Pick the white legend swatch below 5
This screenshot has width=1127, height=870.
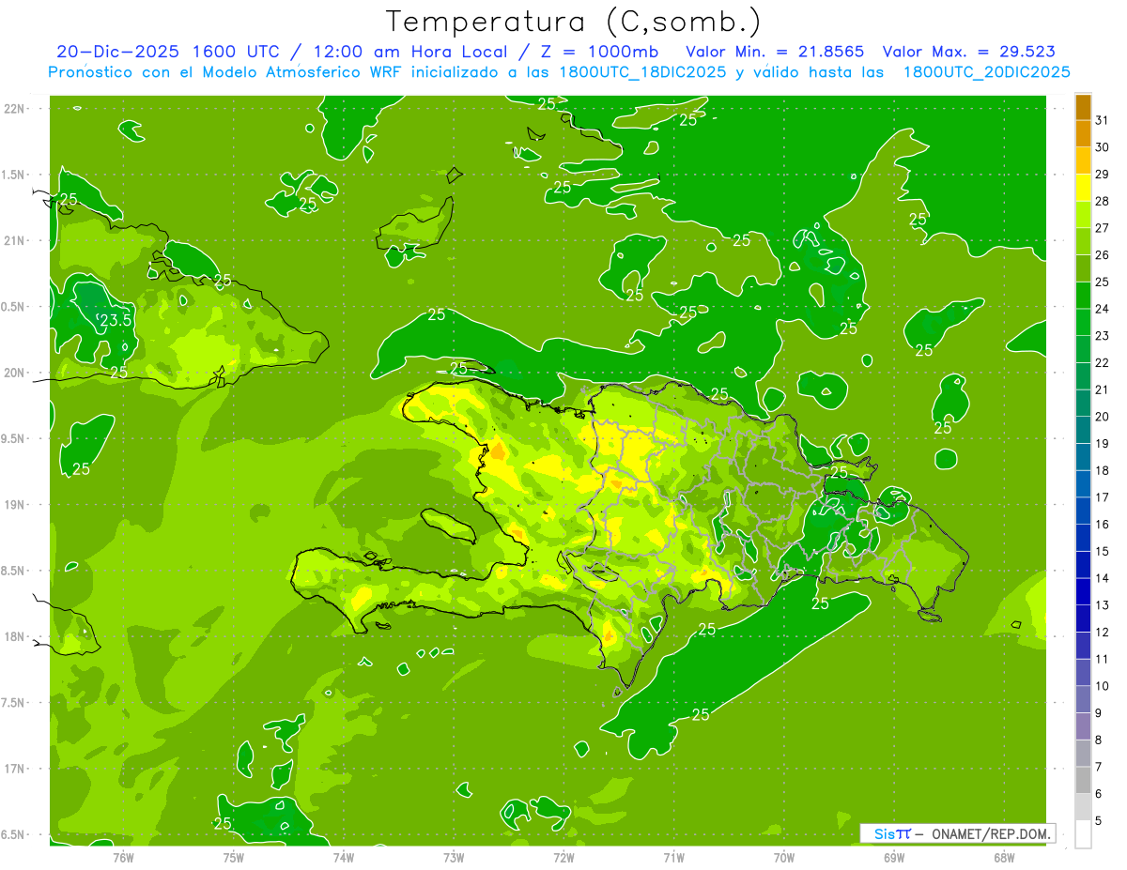[1083, 834]
